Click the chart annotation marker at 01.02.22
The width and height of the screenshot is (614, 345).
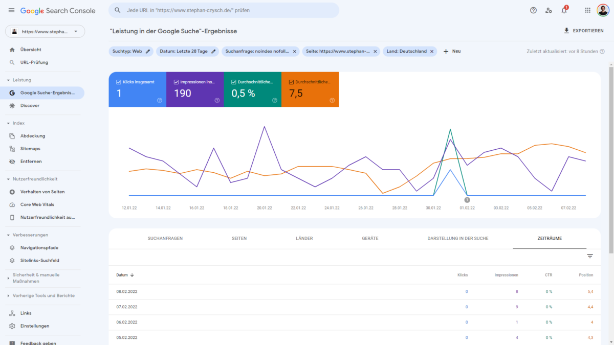[x=467, y=200]
